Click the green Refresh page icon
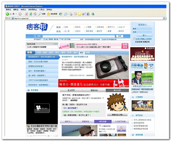This screenshot has height=141, width=171. click(x=31, y=14)
